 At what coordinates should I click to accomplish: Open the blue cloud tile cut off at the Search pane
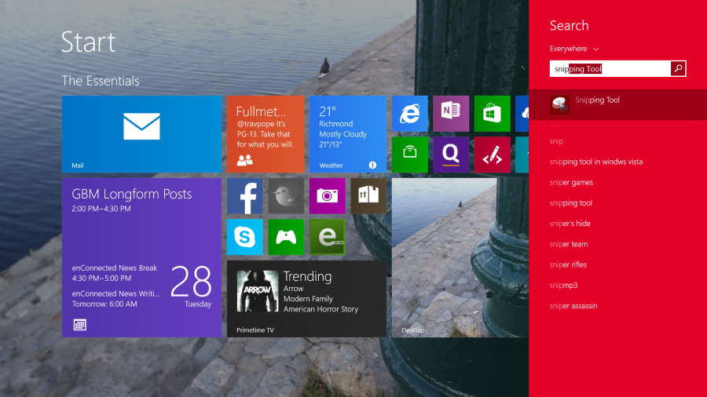(x=522, y=114)
